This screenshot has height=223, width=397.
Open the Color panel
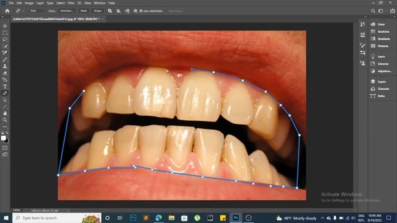pos(378,24)
